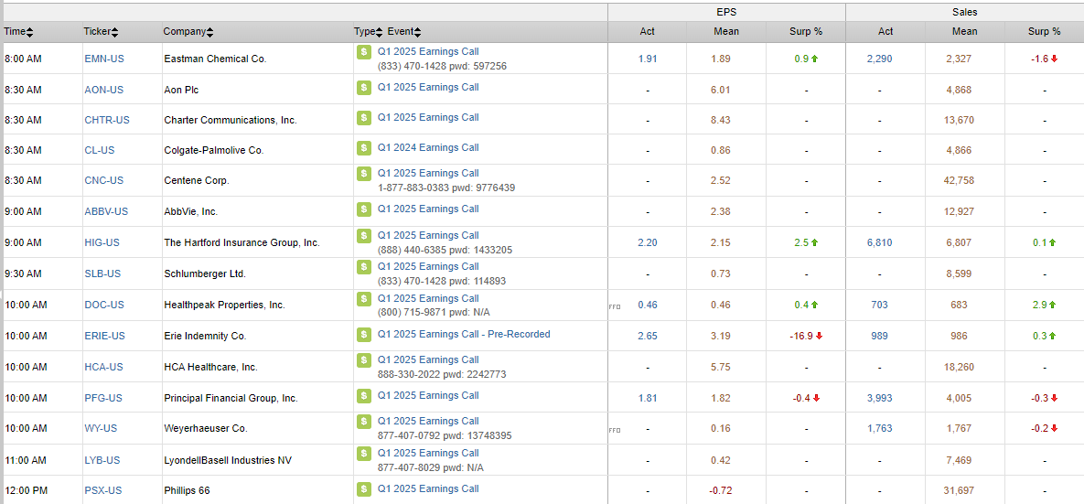Click the earnings type icon for Hartford Insurance
Viewport: 1084px width, 504px height.
[364, 236]
